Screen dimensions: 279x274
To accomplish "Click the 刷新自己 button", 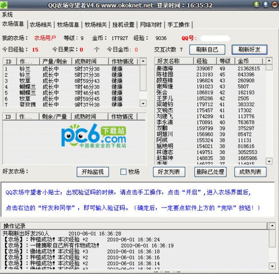I will pos(207,50).
